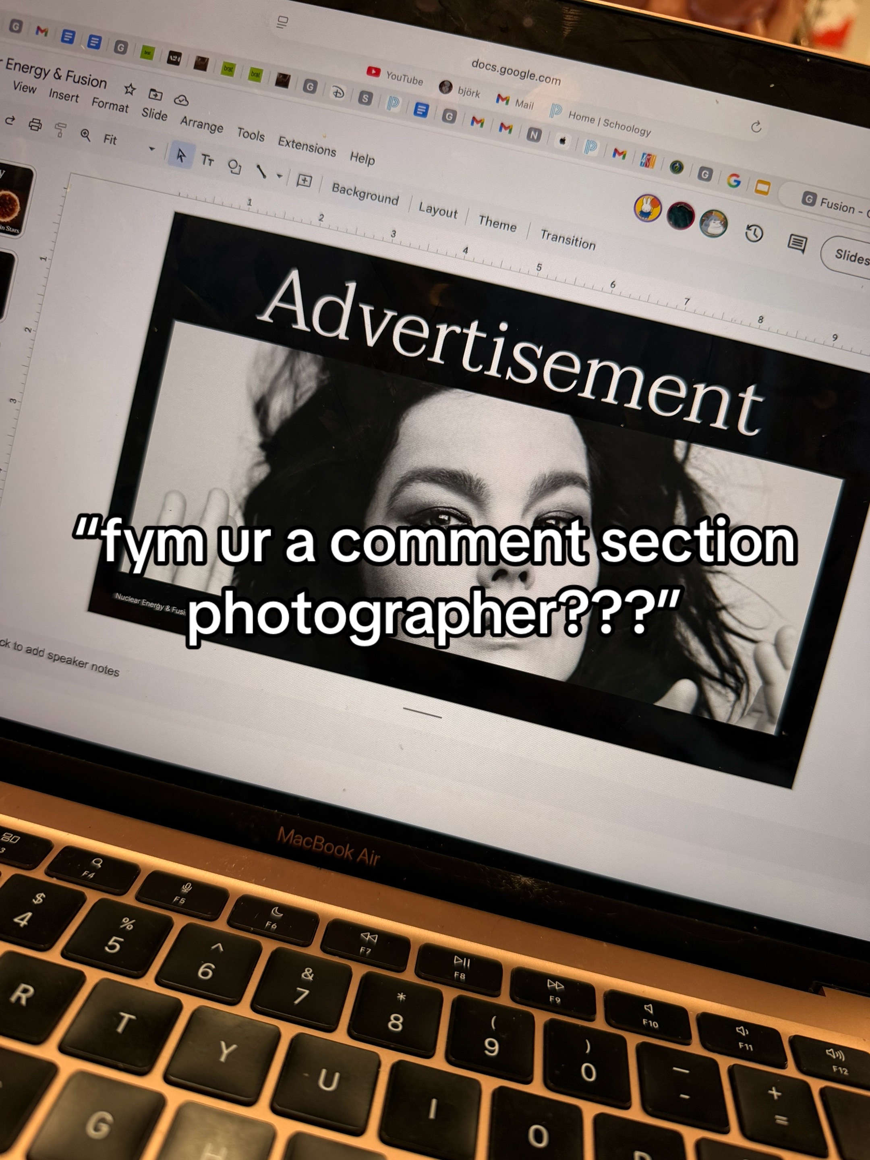This screenshot has height=1160, width=870.
Task: Open version history clock icon
Action: [x=754, y=233]
